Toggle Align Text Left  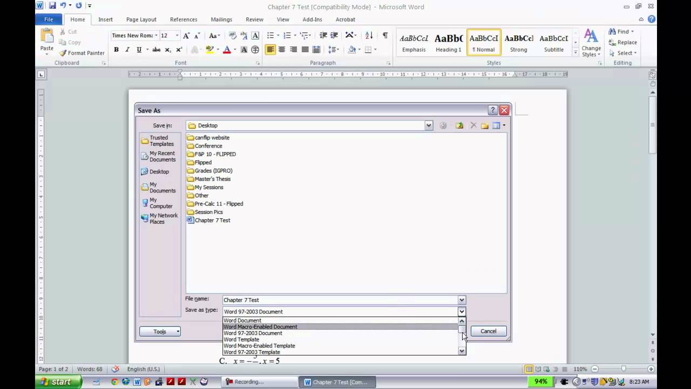pyautogui.click(x=270, y=50)
